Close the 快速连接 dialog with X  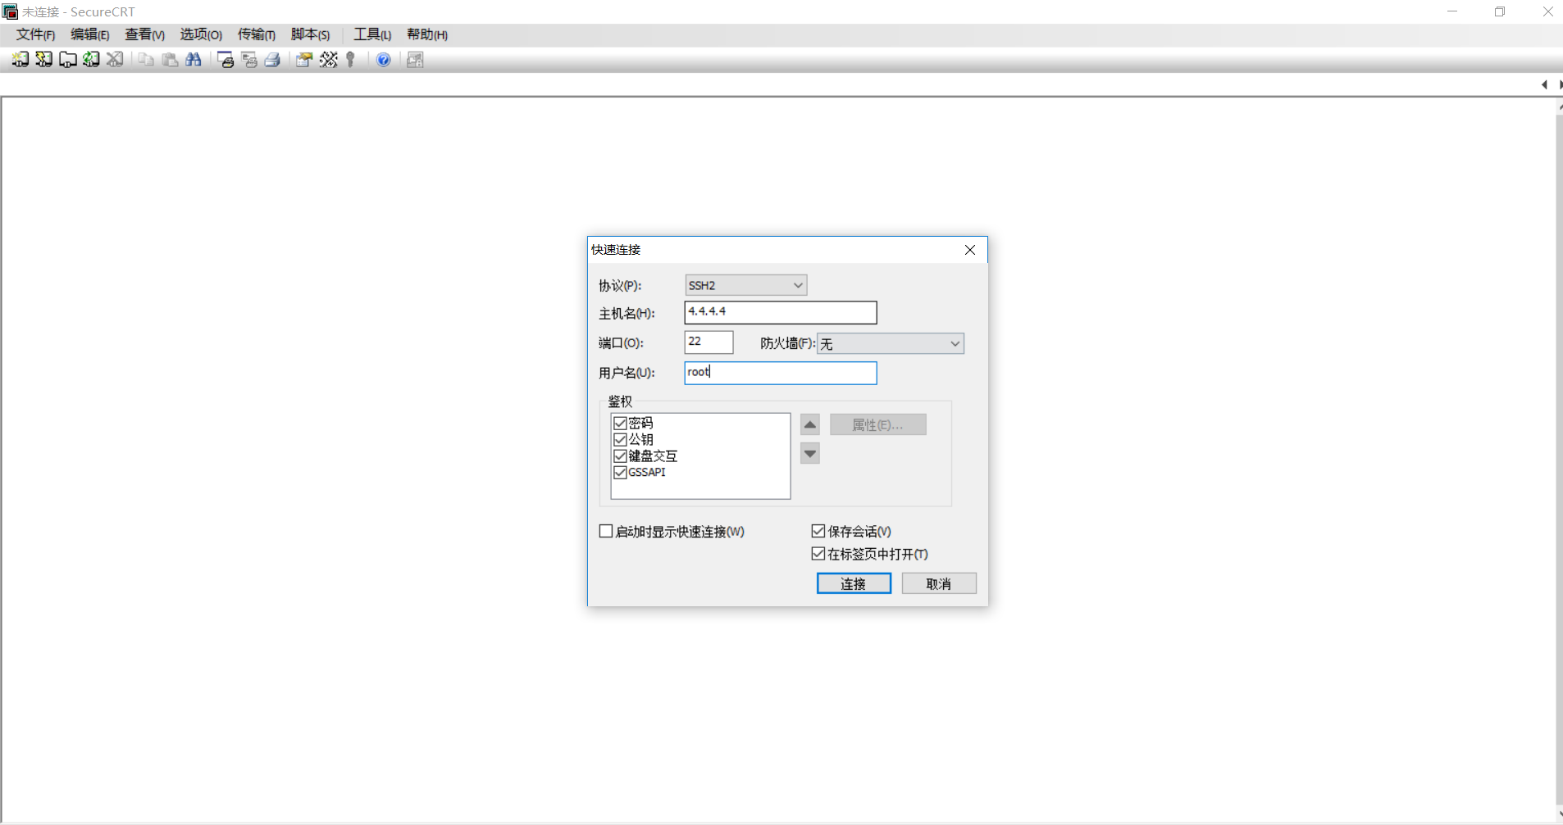tap(970, 250)
